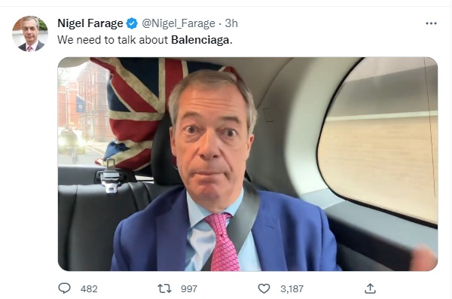Open the three-dot more options menu

click(431, 23)
